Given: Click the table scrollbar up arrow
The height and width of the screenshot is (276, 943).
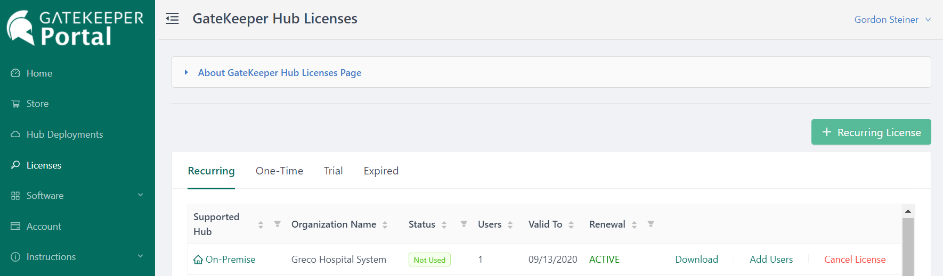Looking at the screenshot, I should click(908, 211).
